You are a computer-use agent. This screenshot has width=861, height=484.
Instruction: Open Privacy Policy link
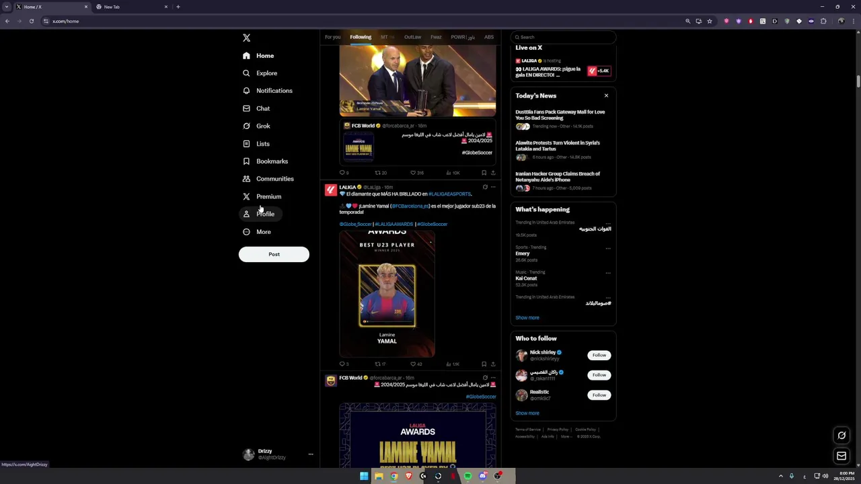point(558,430)
